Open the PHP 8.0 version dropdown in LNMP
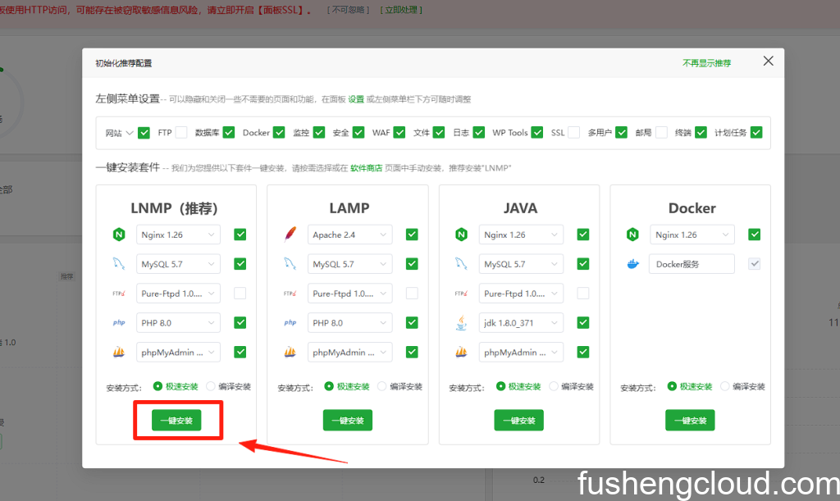This screenshot has width=840, height=501. point(178,323)
